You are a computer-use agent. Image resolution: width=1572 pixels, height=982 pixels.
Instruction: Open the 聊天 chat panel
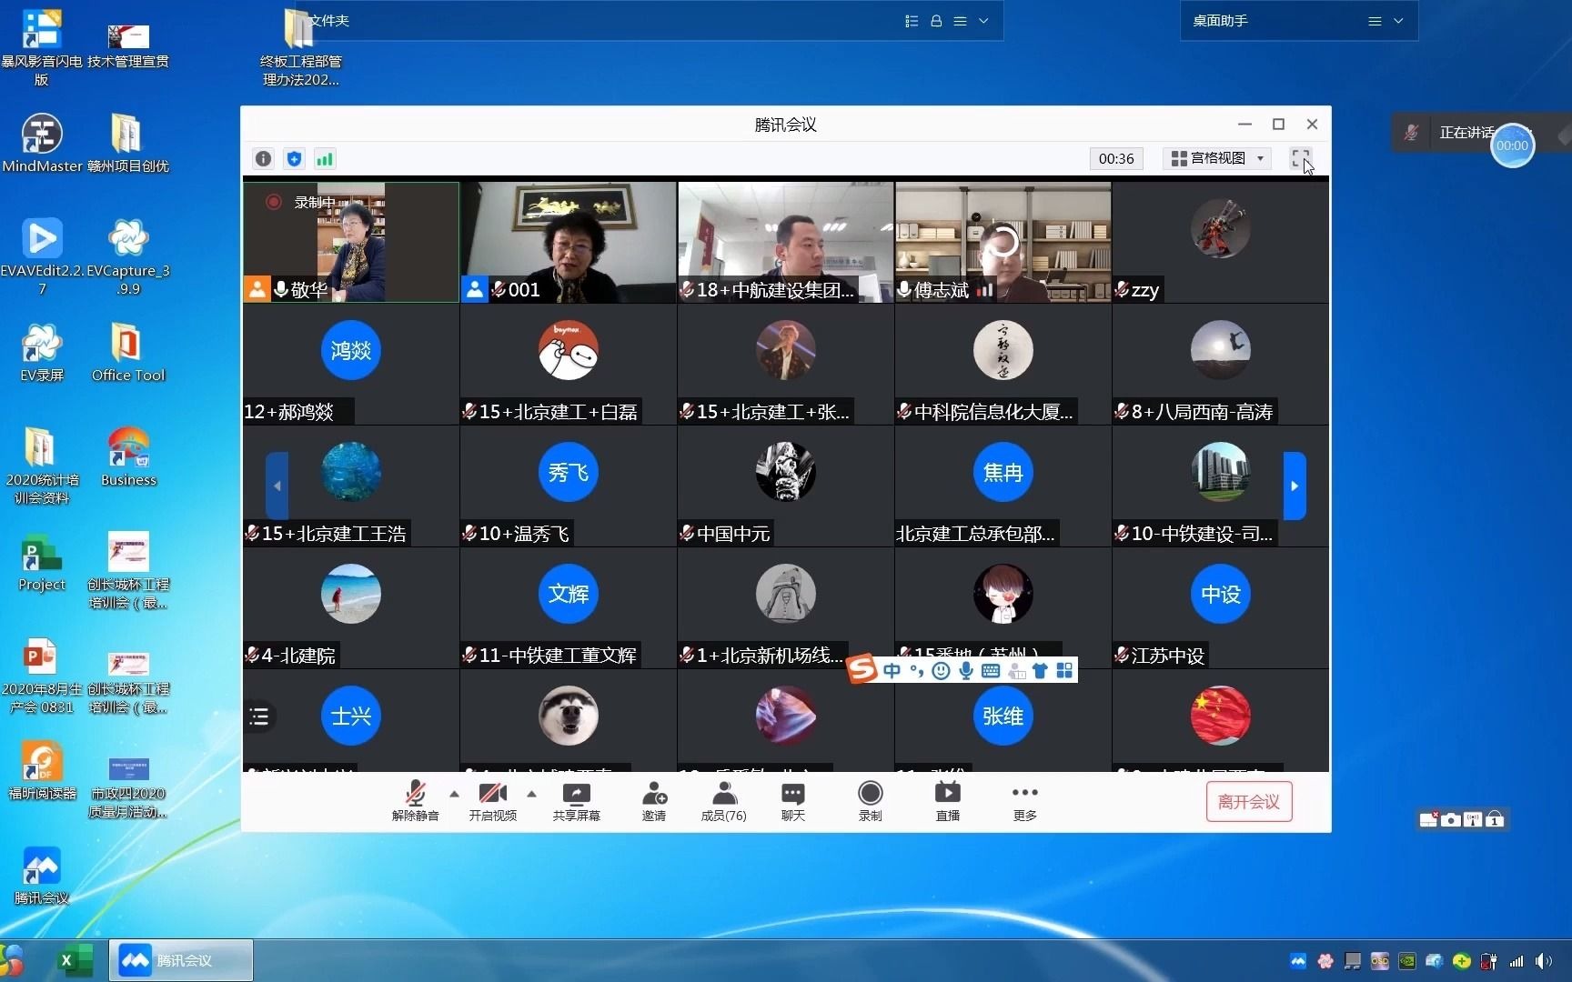(x=793, y=801)
